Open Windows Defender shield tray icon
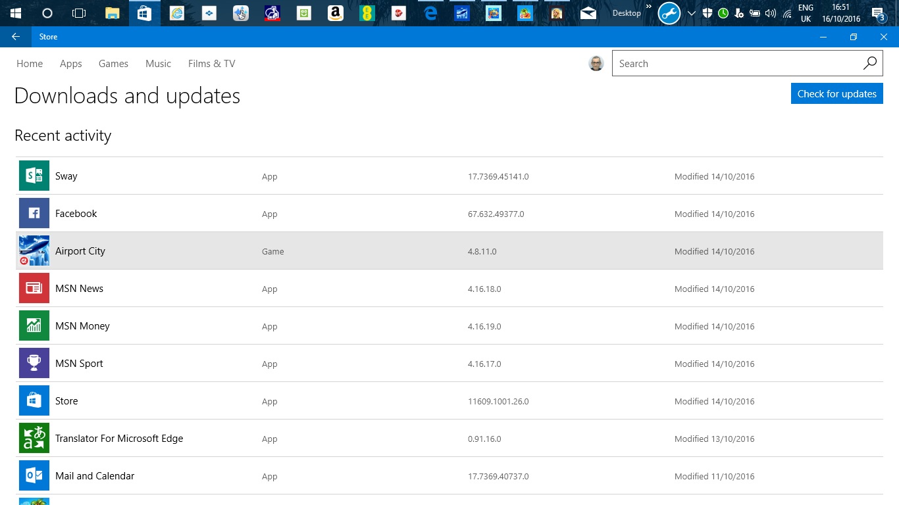 (707, 13)
